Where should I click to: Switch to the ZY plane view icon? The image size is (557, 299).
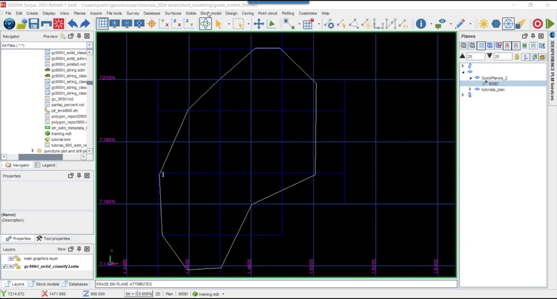coord(189,24)
